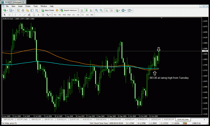Click the RAC Short Term profile status text
The height and width of the screenshot is (126, 210).
99,123
